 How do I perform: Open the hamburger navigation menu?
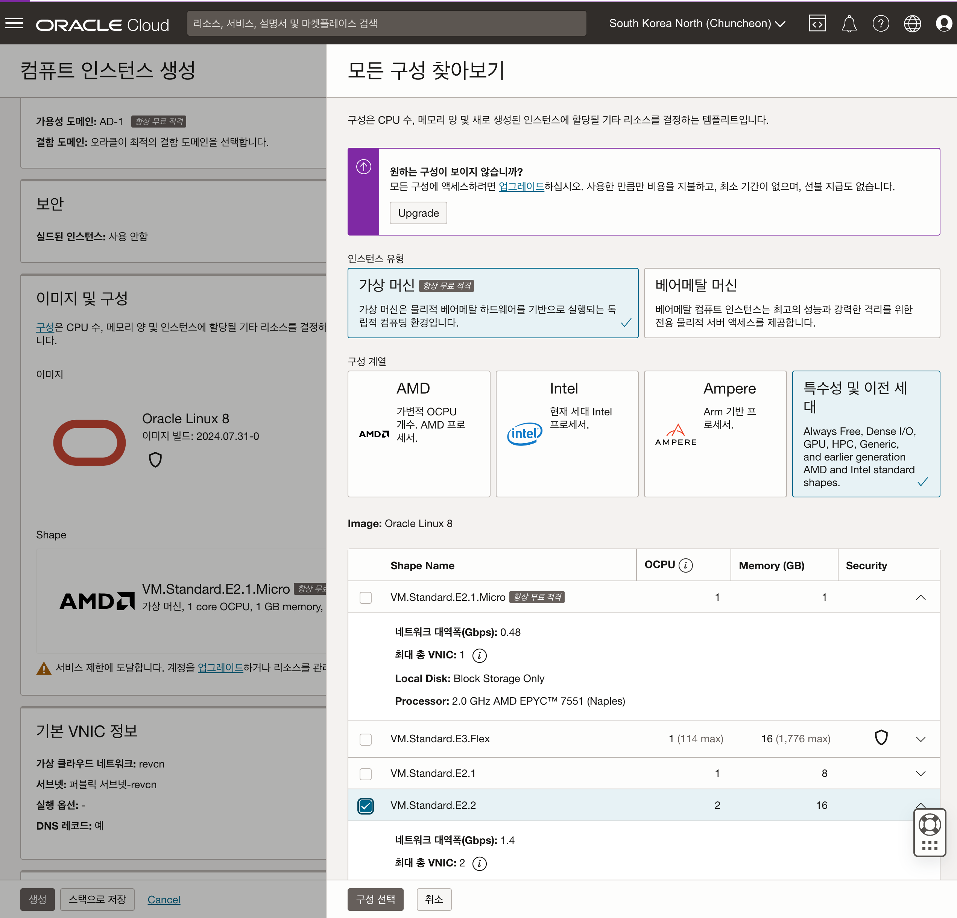click(x=14, y=23)
